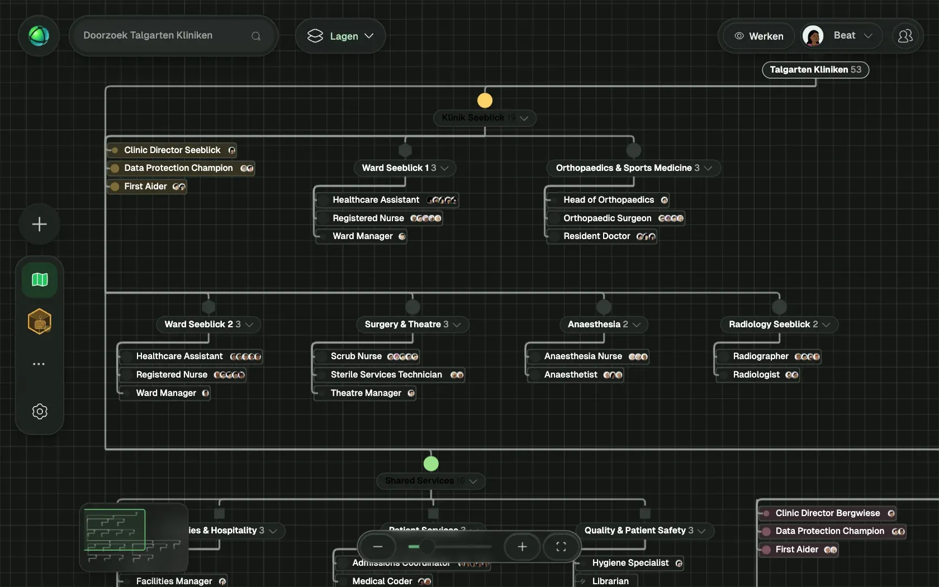Select the map view icon
The height and width of the screenshot is (587, 939).
tap(40, 279)
